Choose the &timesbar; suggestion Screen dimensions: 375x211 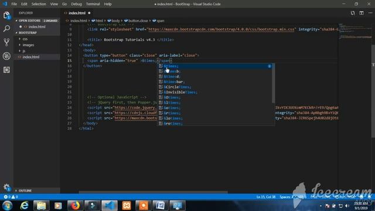pos(216,82)
